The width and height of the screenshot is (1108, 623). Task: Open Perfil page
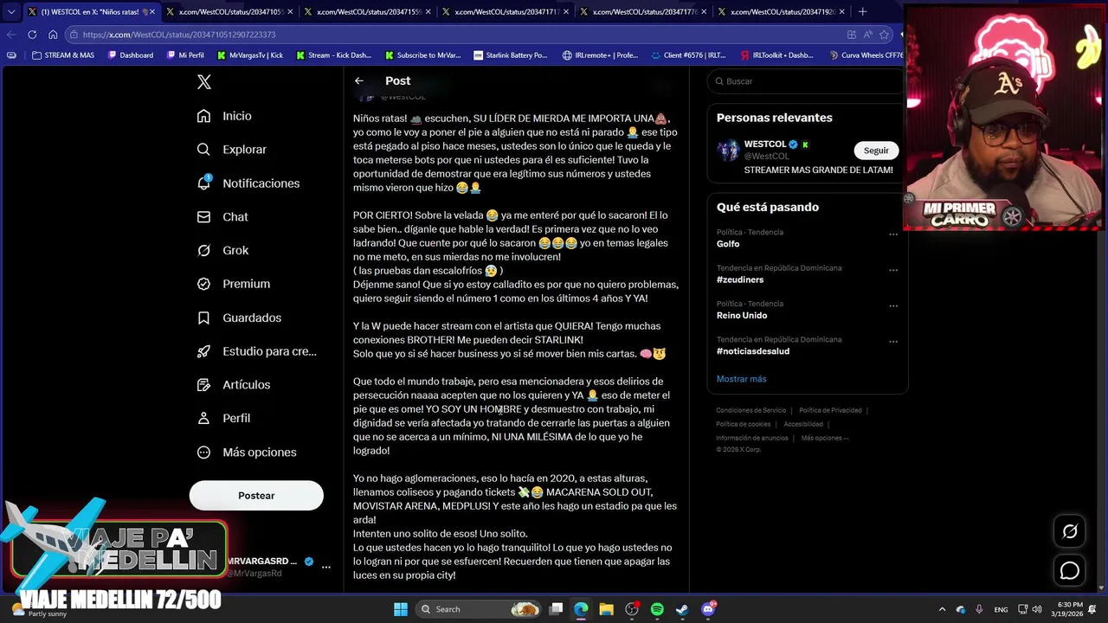223,418
